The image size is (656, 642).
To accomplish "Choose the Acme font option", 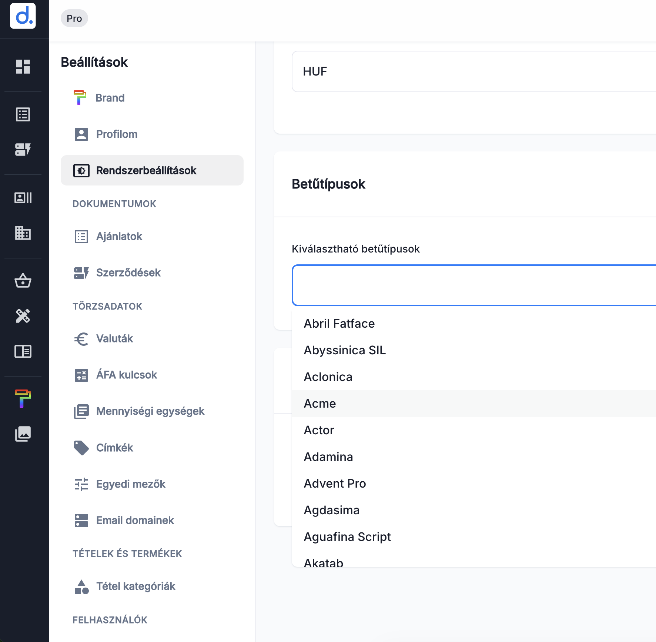I will click(x=320, y=404).
